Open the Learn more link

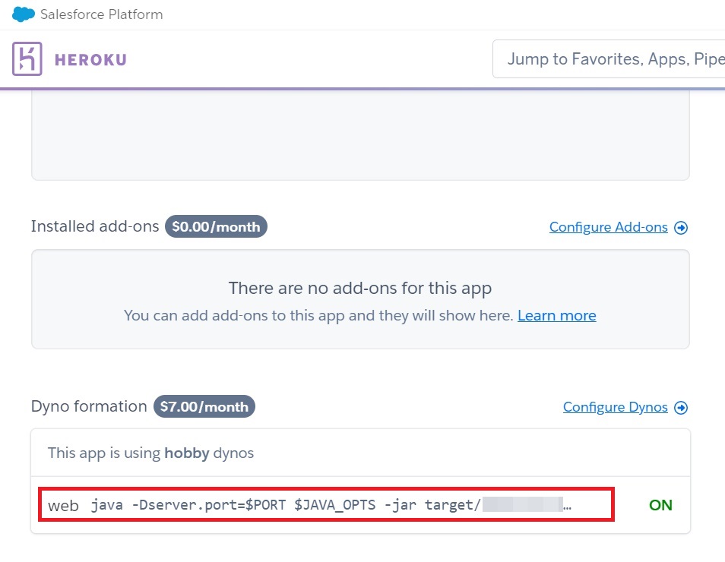click(557, 315)
